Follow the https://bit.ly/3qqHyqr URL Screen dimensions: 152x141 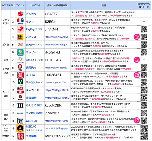pos(56,128)
